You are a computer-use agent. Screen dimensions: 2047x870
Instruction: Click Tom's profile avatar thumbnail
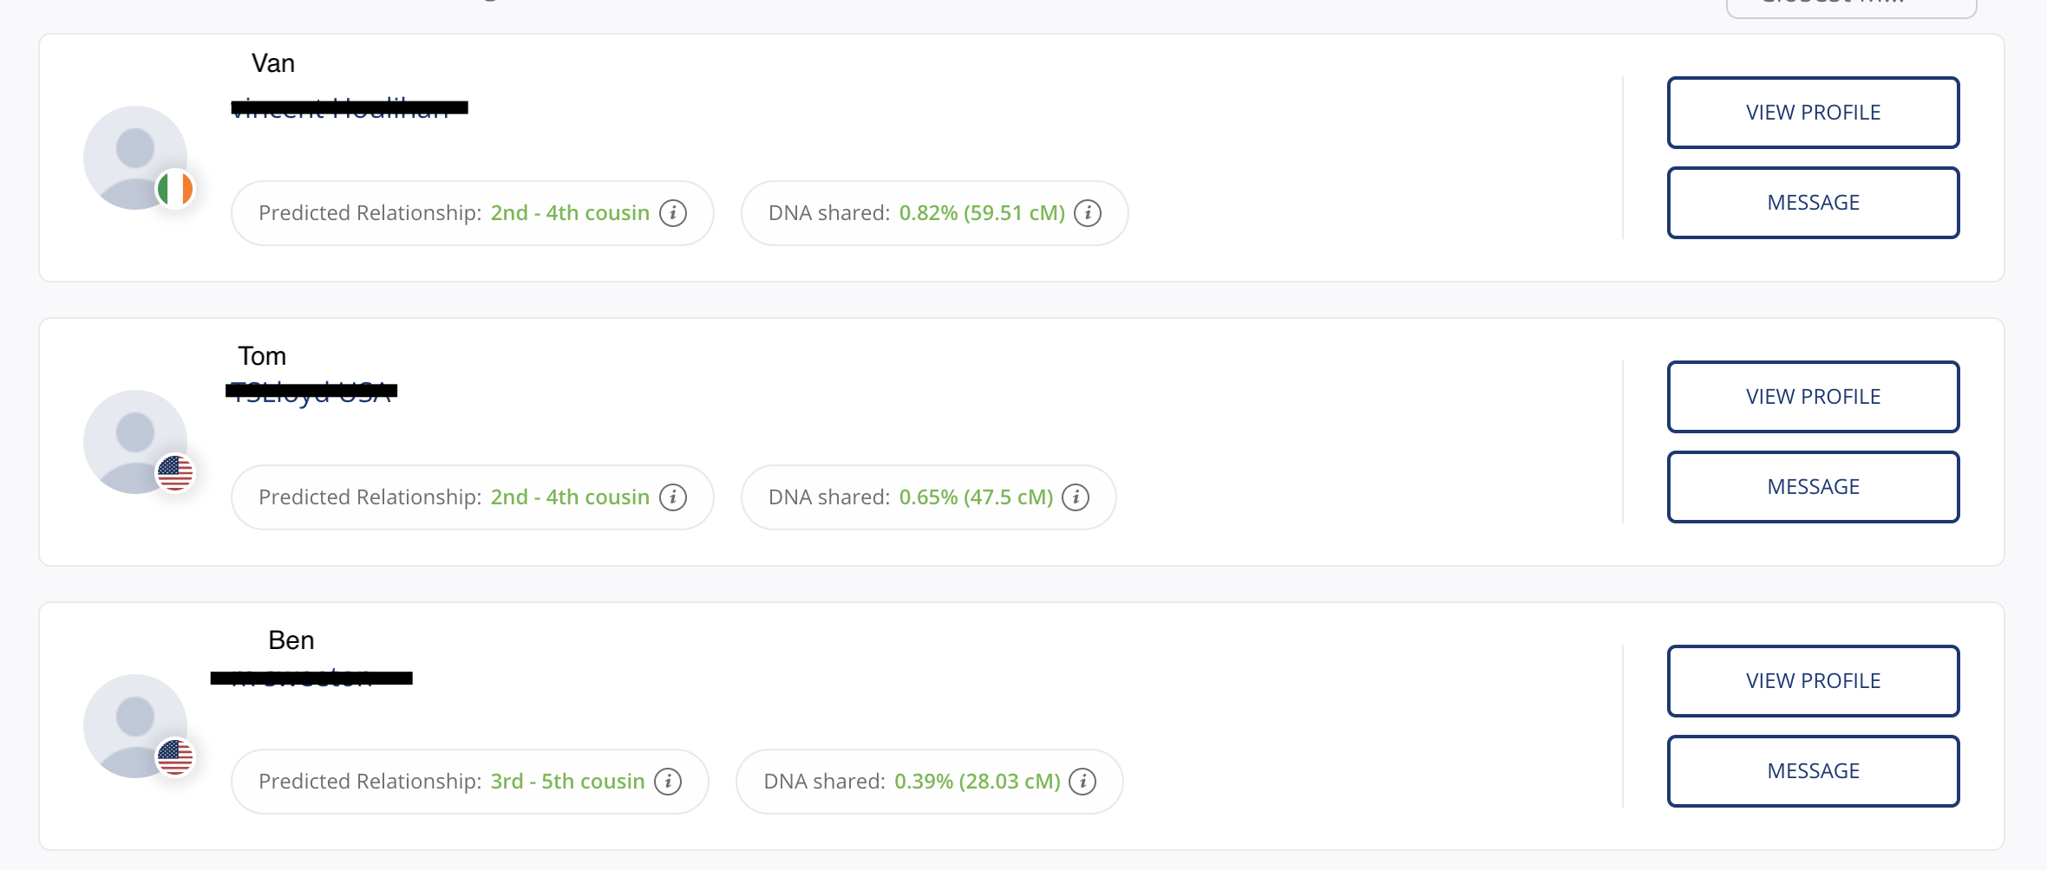pyautogui.click(x=135, y=442)
